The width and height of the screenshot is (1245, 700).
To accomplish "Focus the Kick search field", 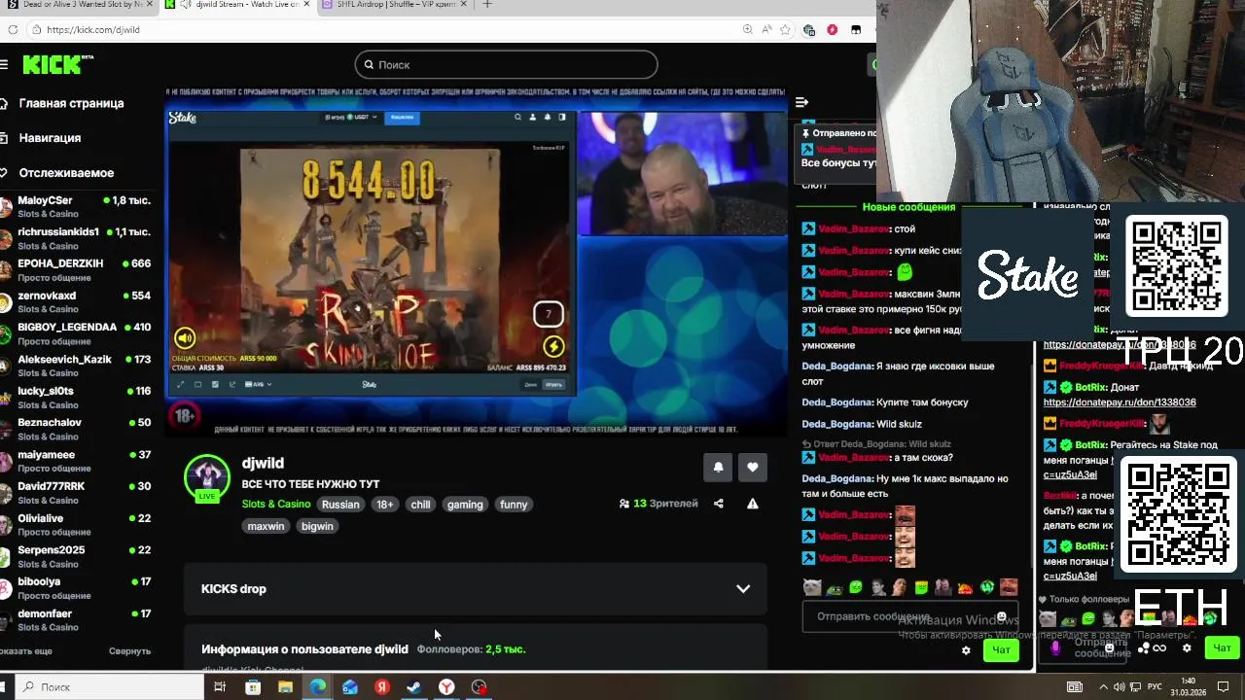I will 506,64.
